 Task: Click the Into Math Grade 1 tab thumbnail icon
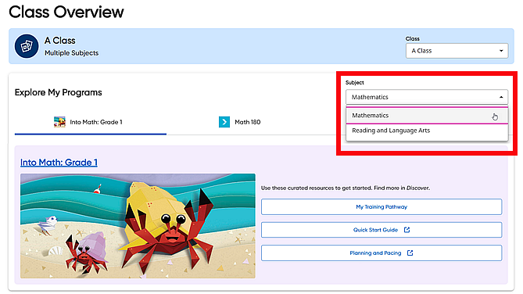click(x=59, y=122)
